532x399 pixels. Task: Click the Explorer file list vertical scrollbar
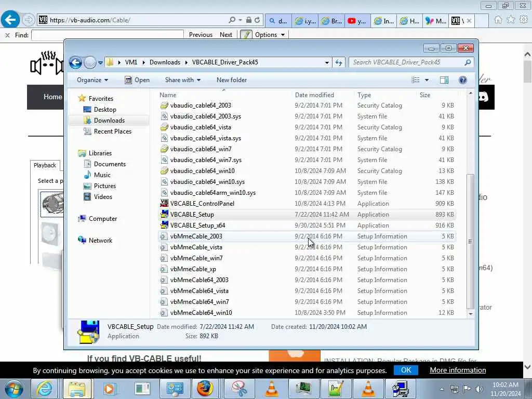[x=470, y=241]
